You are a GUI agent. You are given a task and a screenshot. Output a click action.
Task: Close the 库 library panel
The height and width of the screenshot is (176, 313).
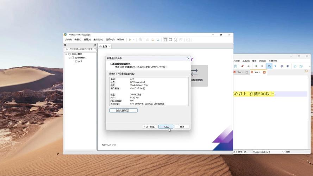[x=95, y=45]
